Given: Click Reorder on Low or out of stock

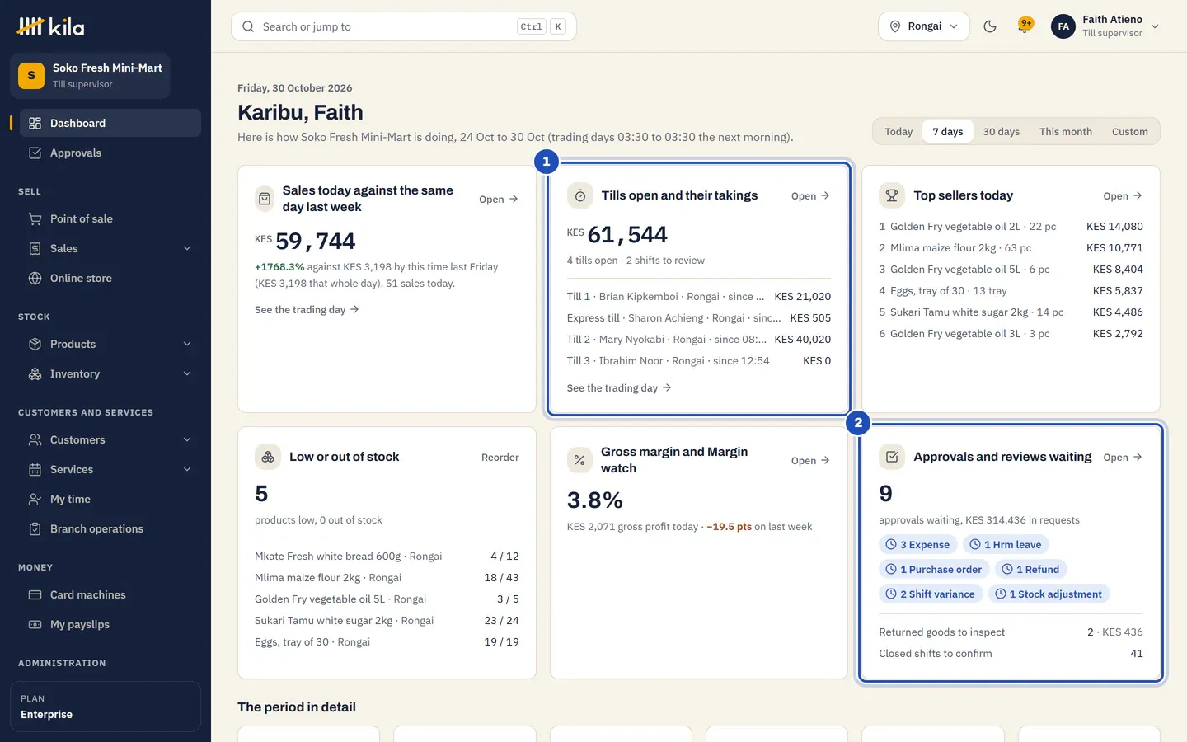Looking at the screenshot, I should click(500, 458).
